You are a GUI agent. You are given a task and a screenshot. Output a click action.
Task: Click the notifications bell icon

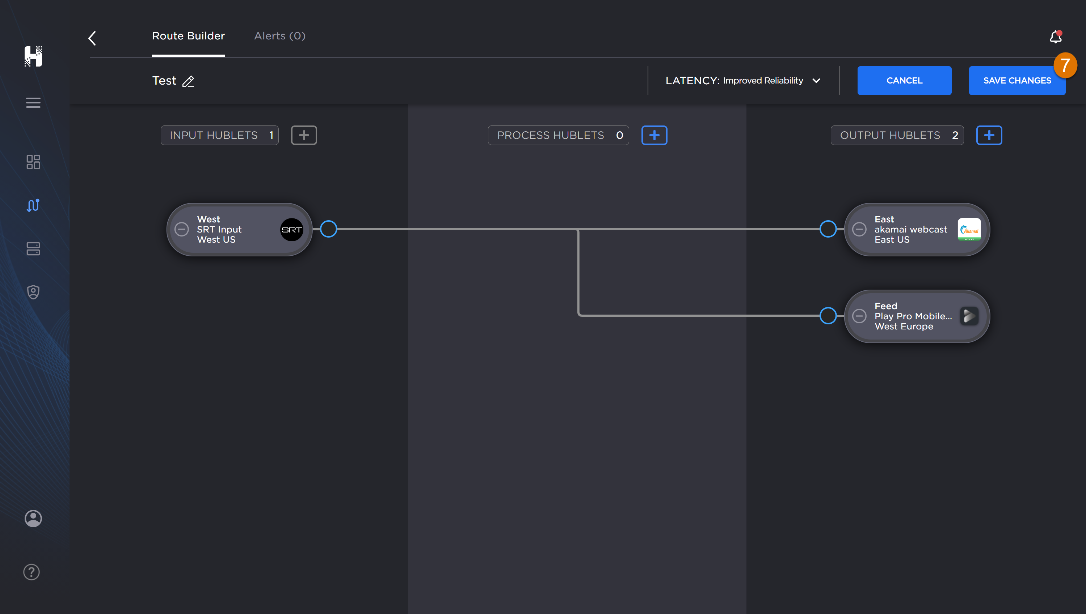tap(1055, 37)
